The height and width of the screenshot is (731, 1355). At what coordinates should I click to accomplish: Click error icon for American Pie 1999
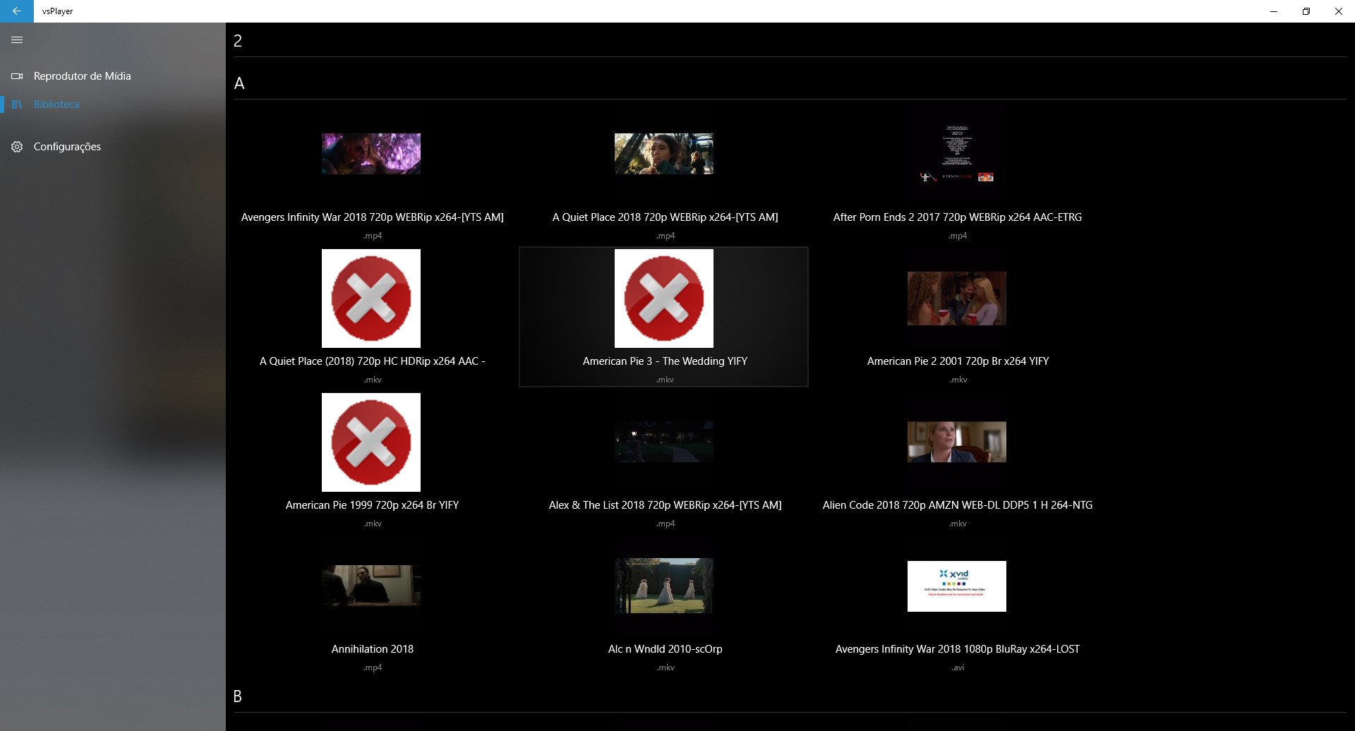(371, 442)
